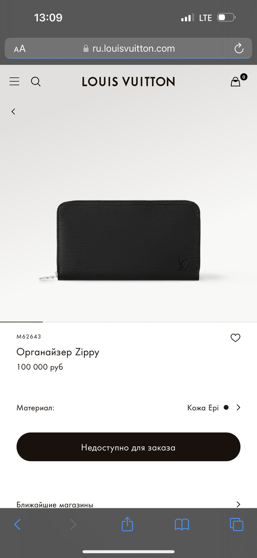This screenshot has width=257, height=558.
Task: Open Safari bookmarks
Action: [182, 524]
